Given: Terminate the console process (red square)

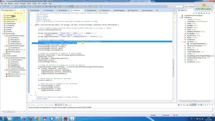Looking at the screenshot, I should (179, 105).
